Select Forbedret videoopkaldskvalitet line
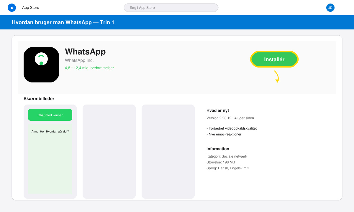The width and height of the screenshot is (354, 212). 232,128
